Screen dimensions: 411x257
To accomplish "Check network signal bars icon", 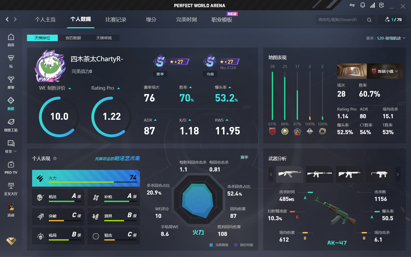I will [372, 5].
